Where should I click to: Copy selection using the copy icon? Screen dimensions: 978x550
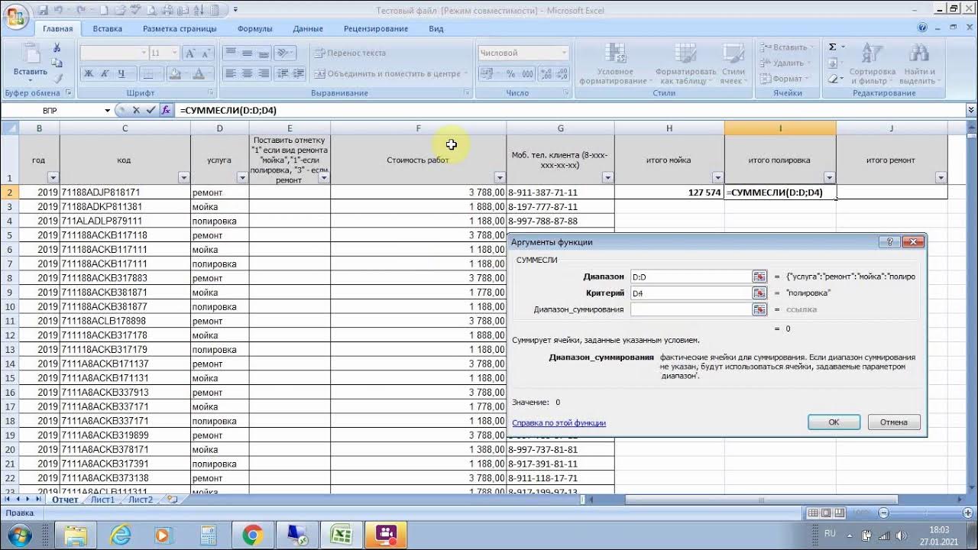(x=57, y=63)
